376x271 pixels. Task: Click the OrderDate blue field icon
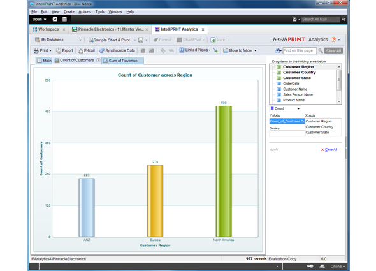(x=278, y=84)
